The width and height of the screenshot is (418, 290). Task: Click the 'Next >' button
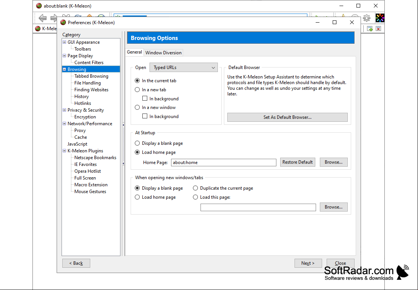308,263
